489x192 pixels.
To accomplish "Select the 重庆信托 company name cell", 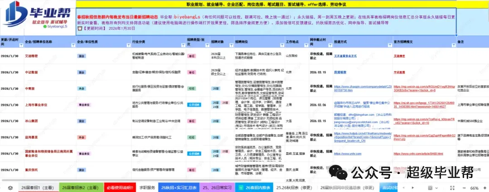I will 50,170.
